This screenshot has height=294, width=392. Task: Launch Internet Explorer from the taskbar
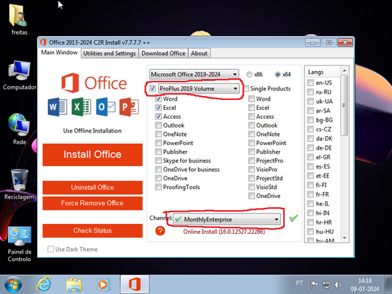tap(44, 284)
